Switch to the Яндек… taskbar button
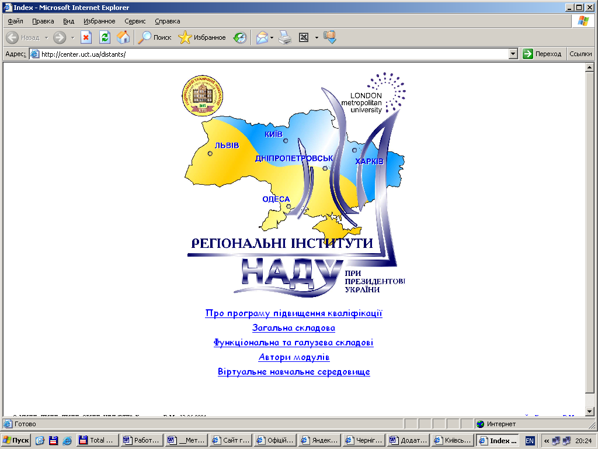The height and width of the screenshot is (449, 598). (321, 441)
